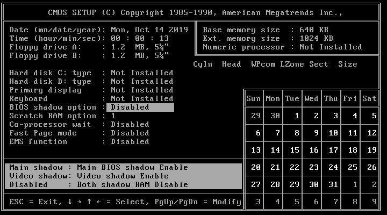
Task: Toggle the EMS function Disabled setting
Action: coord(130,141)
